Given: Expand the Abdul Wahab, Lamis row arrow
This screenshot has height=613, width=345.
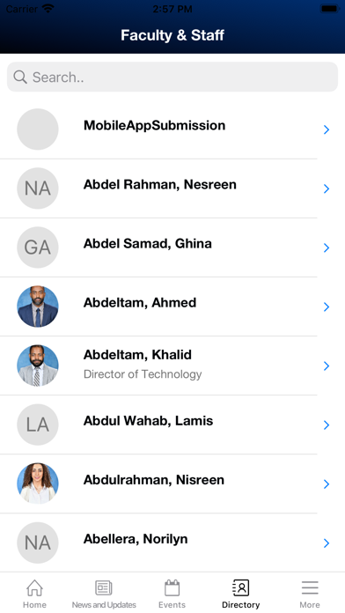Looking at the screenshot, I should point(327,425).
